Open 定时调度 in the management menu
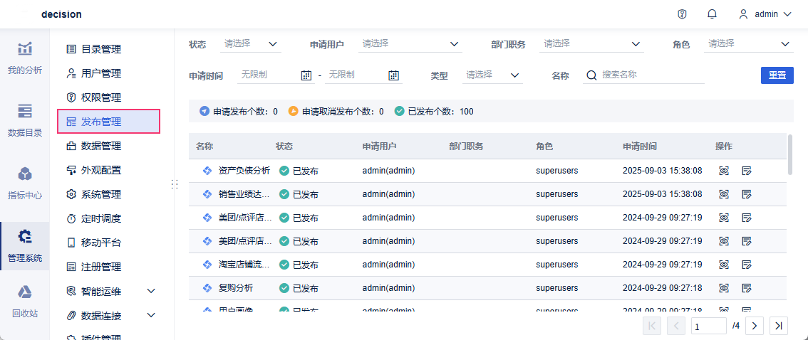The height and width of the screenshot is (340, 808). tap(101, 218)
